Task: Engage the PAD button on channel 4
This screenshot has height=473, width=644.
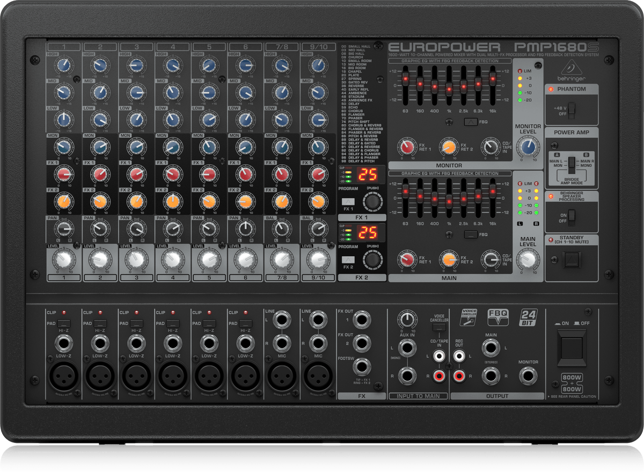Action: click(173, 323)
